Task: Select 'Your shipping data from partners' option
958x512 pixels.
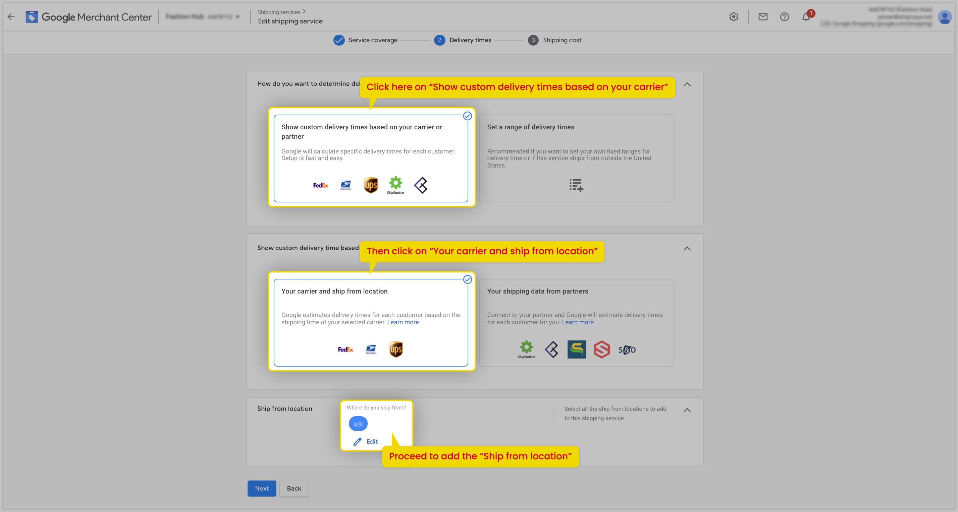Action: point(576,322)
